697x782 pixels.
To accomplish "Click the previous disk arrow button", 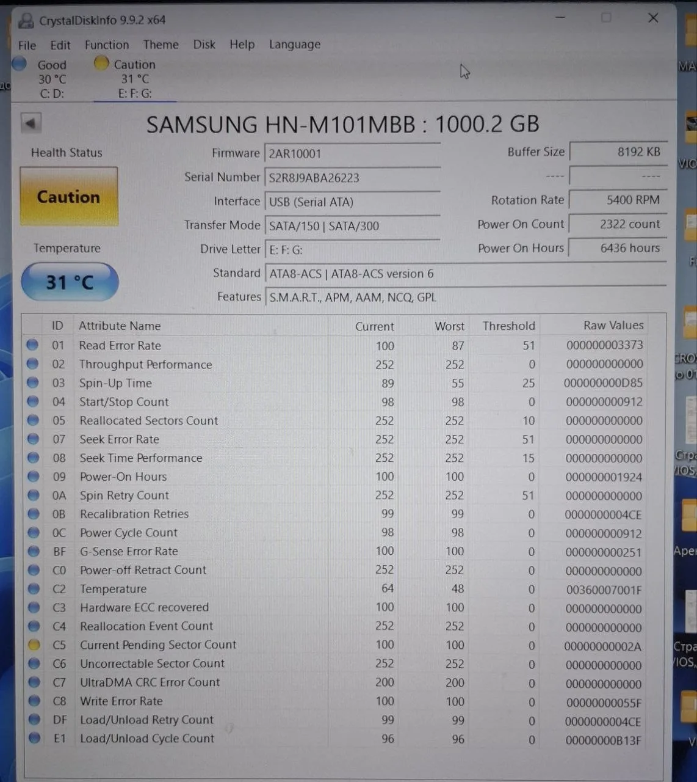I will 31,123.
